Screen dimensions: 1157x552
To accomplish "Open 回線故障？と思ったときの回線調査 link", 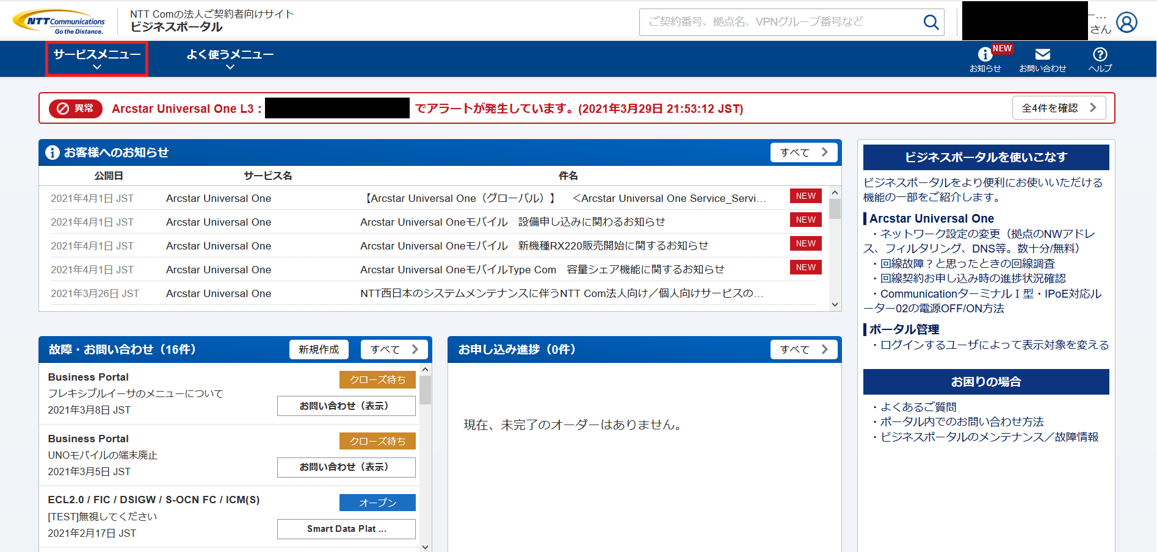I will click(x=967, y=263).
